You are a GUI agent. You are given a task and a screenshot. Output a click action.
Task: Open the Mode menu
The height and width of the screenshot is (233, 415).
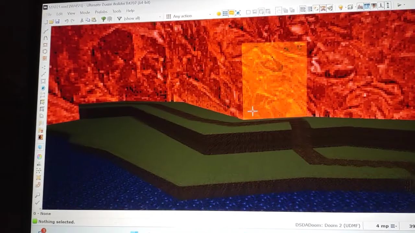tap(85, 13)
